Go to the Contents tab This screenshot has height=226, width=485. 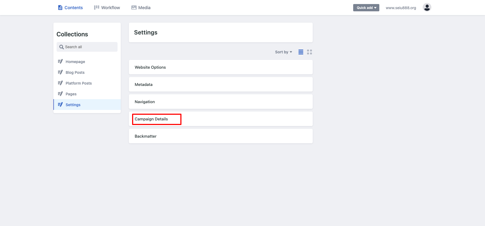point(70,8)
